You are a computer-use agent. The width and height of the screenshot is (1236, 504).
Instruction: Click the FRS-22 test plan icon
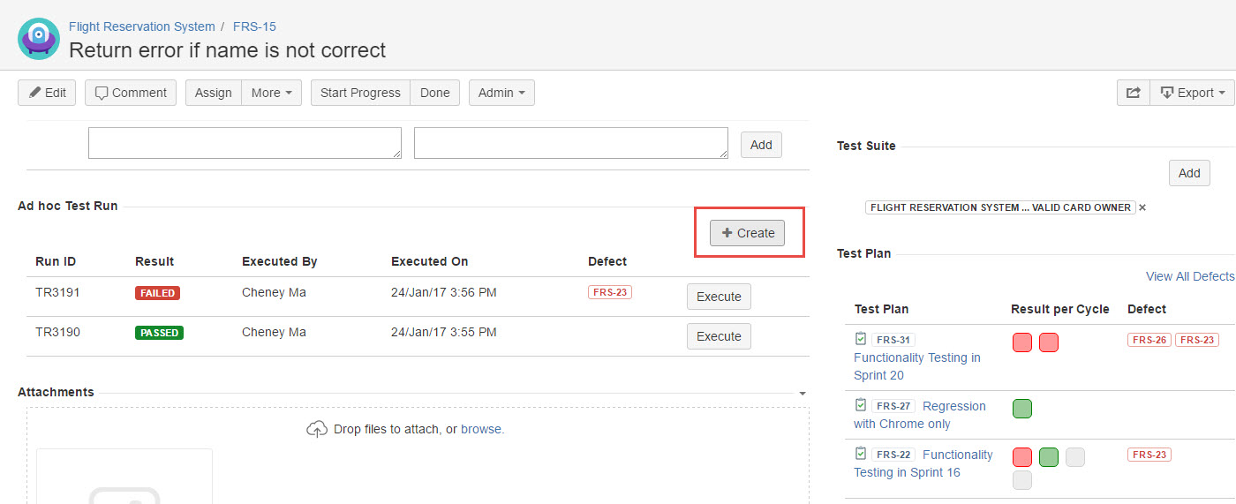[x=861, y=454]
